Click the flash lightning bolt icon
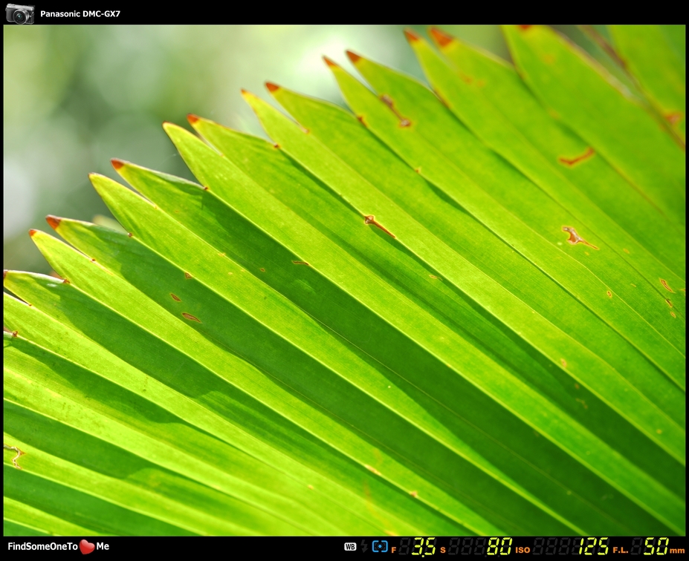This screenshot has width=689, height=561. 364,546
